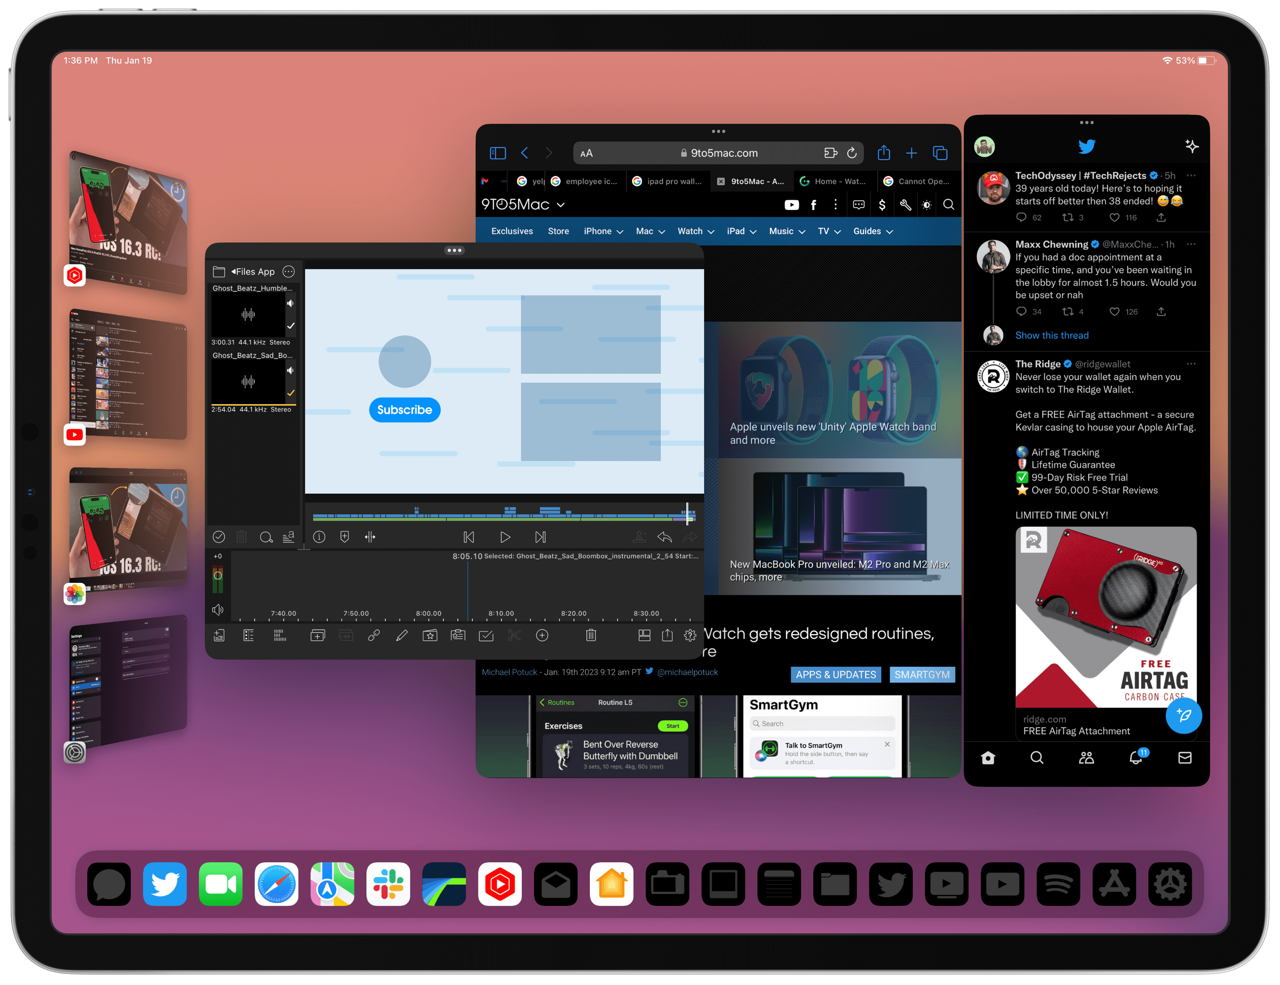Select the Pencil edit tool in LumaFusion
This screenshot has width=1280, height=985.
[x=401, y=635]
